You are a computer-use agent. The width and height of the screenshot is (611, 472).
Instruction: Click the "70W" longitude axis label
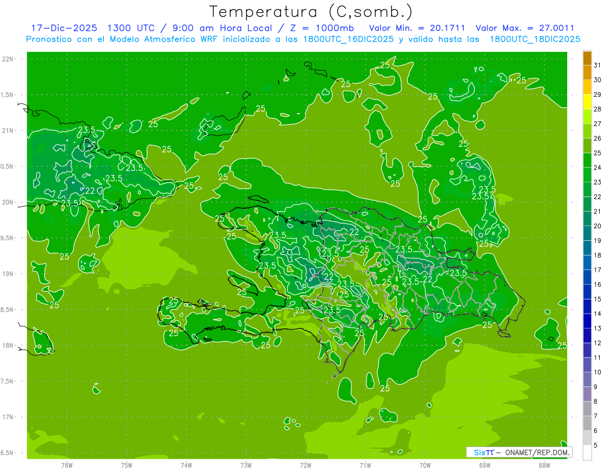(x=425, y=466)
